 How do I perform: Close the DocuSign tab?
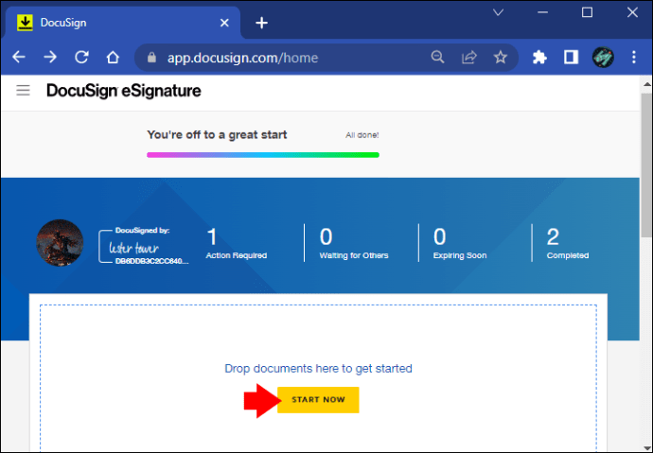coord(224,23)
